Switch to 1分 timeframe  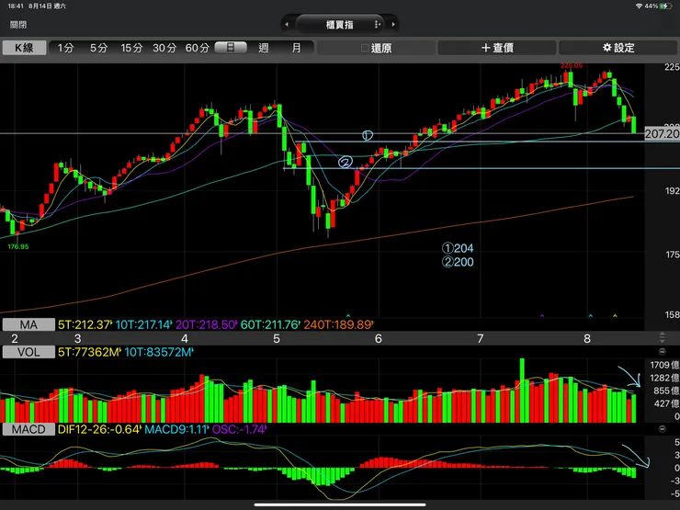65,48
